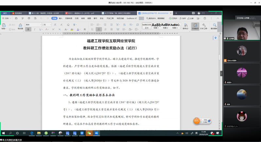The width and height of the screenshot is (261, 142).
Task: Align paragraph to the left
Action: pos(92,29)
